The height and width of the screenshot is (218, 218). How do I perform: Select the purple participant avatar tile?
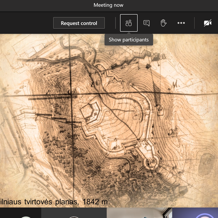coord(195,213)
